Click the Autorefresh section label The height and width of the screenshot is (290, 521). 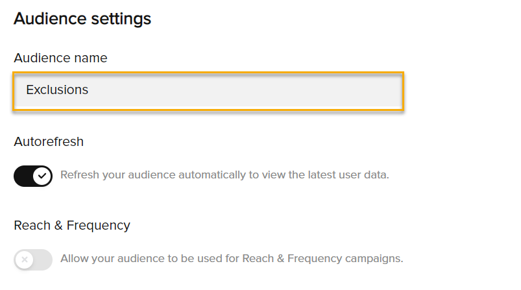49,141
